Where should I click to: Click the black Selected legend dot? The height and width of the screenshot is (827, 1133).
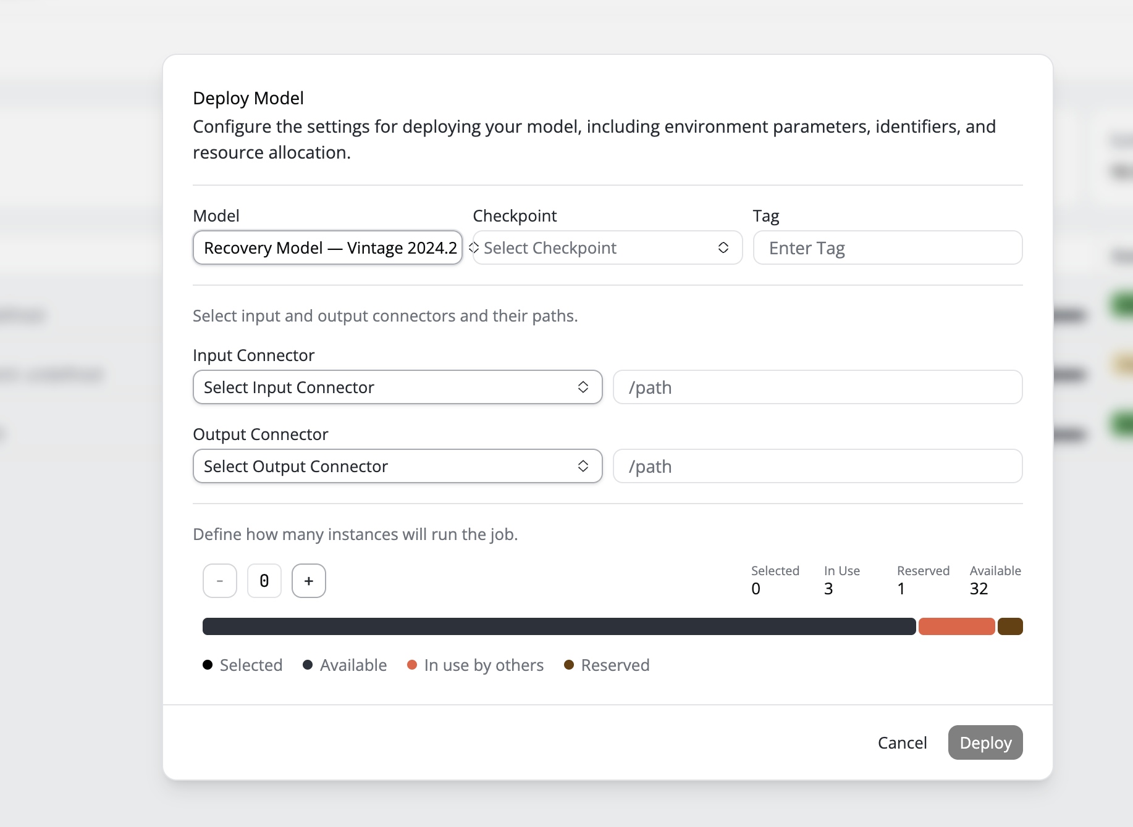(x=208, y=665)
